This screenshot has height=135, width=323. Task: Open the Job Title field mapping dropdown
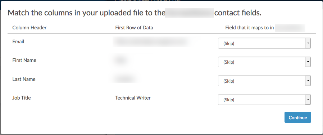tap(264, 100)
